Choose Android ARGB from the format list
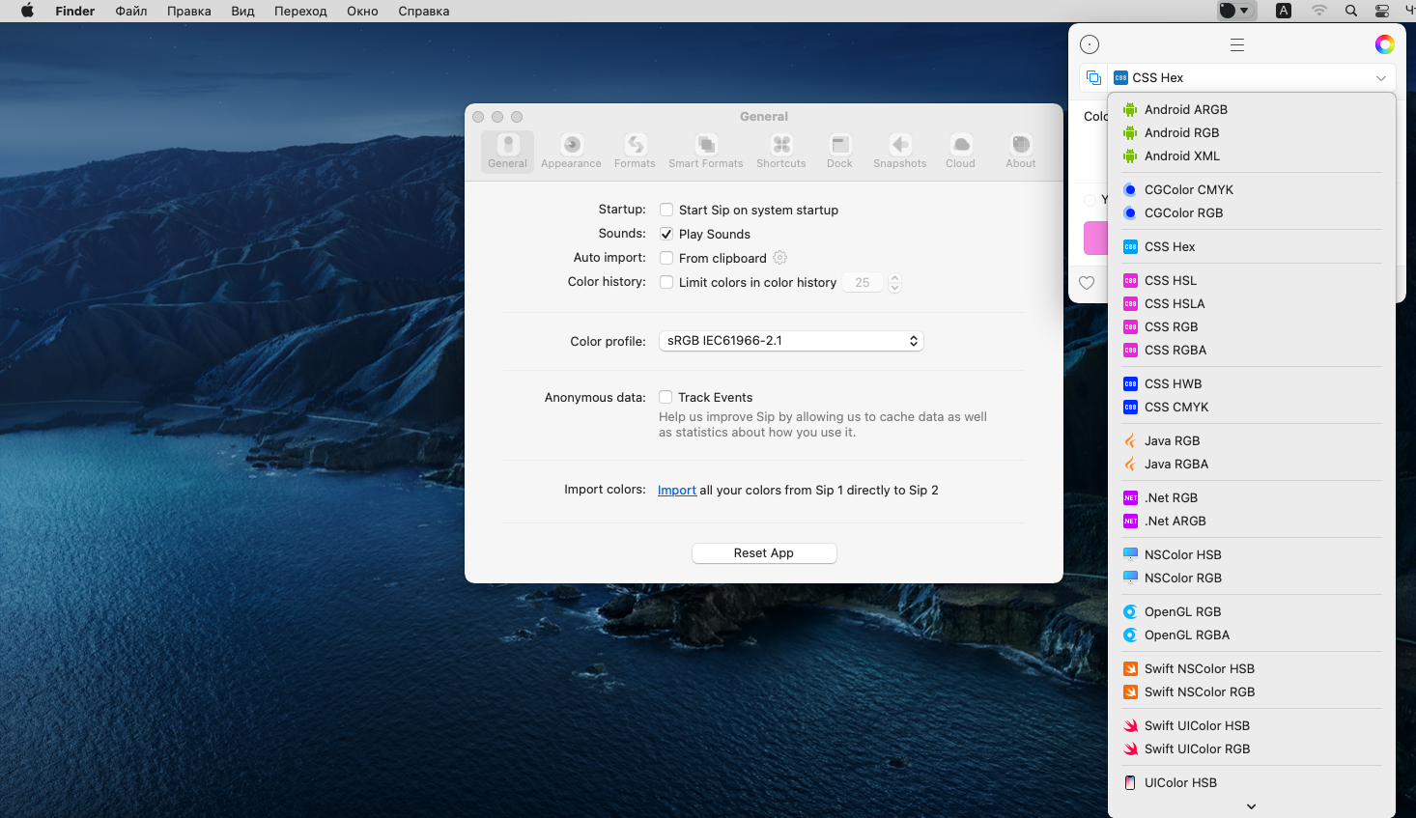 click(x=1185, y=109)
